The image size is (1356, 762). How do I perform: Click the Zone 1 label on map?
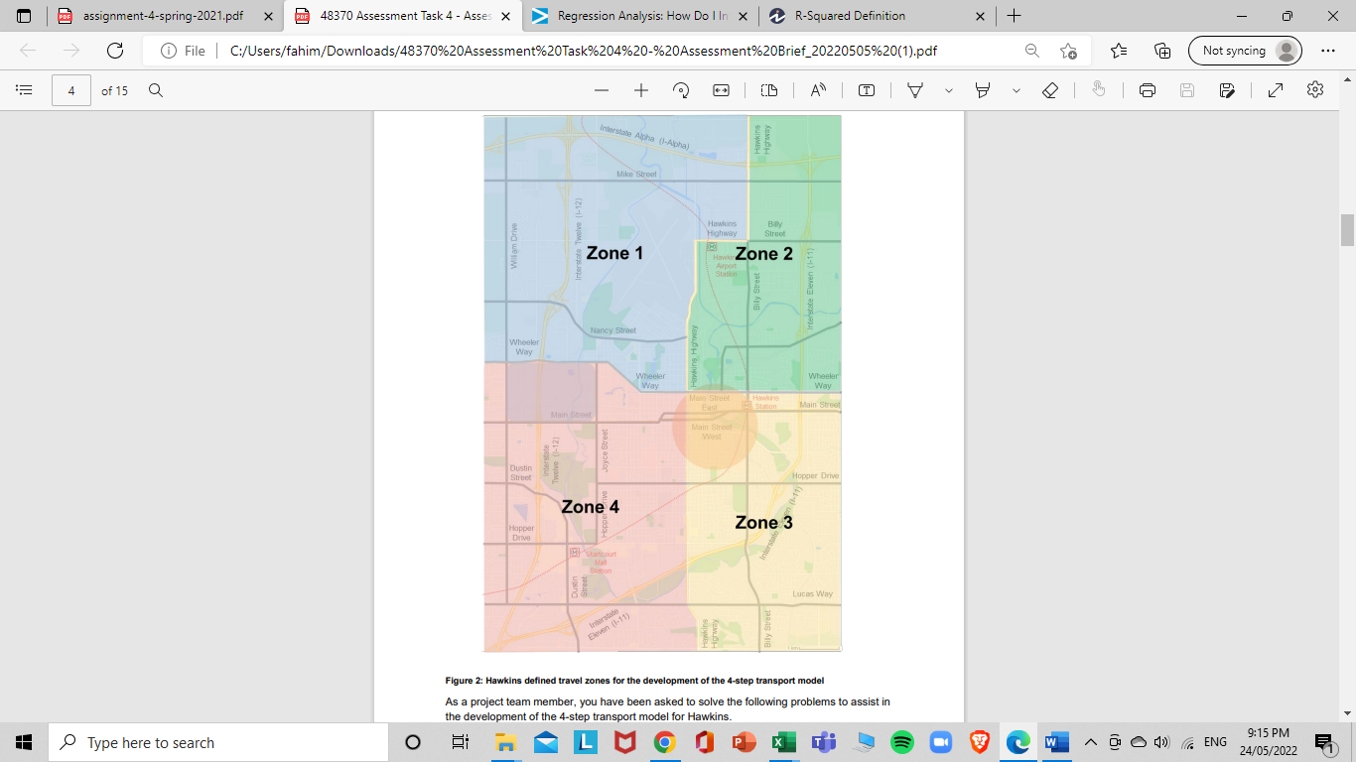coord(614,253)
